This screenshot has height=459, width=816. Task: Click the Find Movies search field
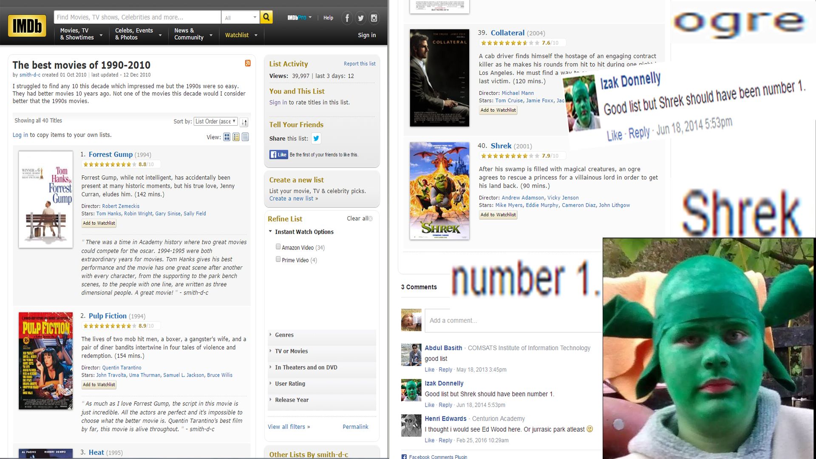point(137,17)
